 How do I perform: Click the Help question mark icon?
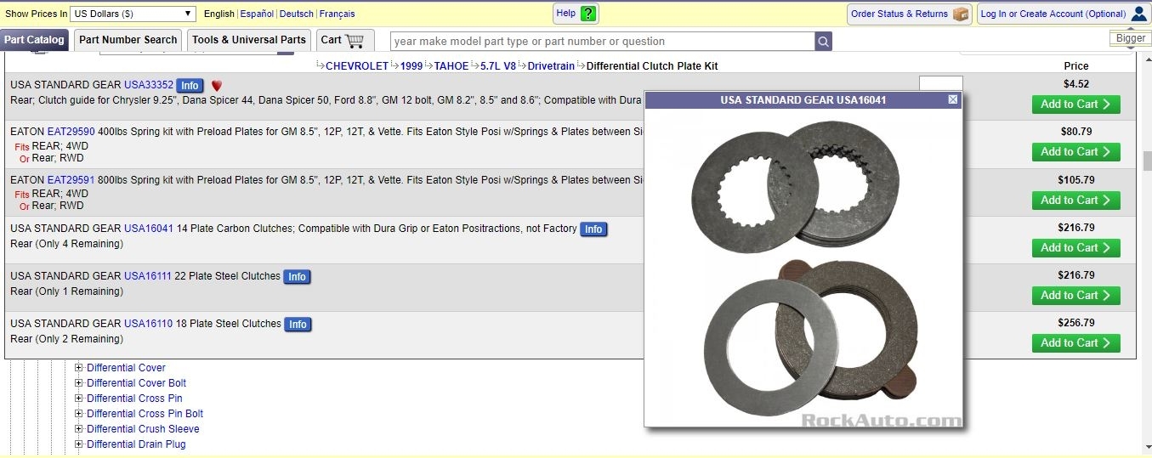point(588,14)
